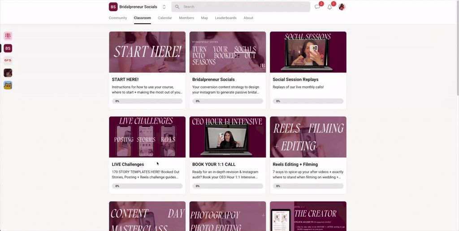Image resolution: width=459 pixels, height=231 pixels.
Task: Open the dark photo group icon in sidebar
Action: click(x=8, y=73)
